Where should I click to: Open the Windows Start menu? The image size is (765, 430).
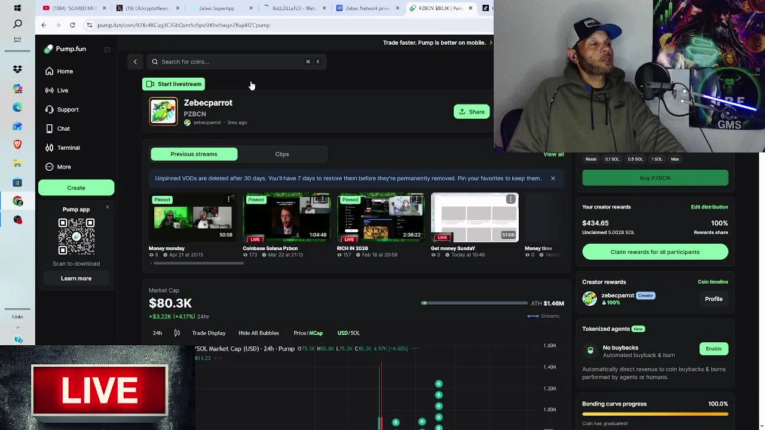point(17,8)
